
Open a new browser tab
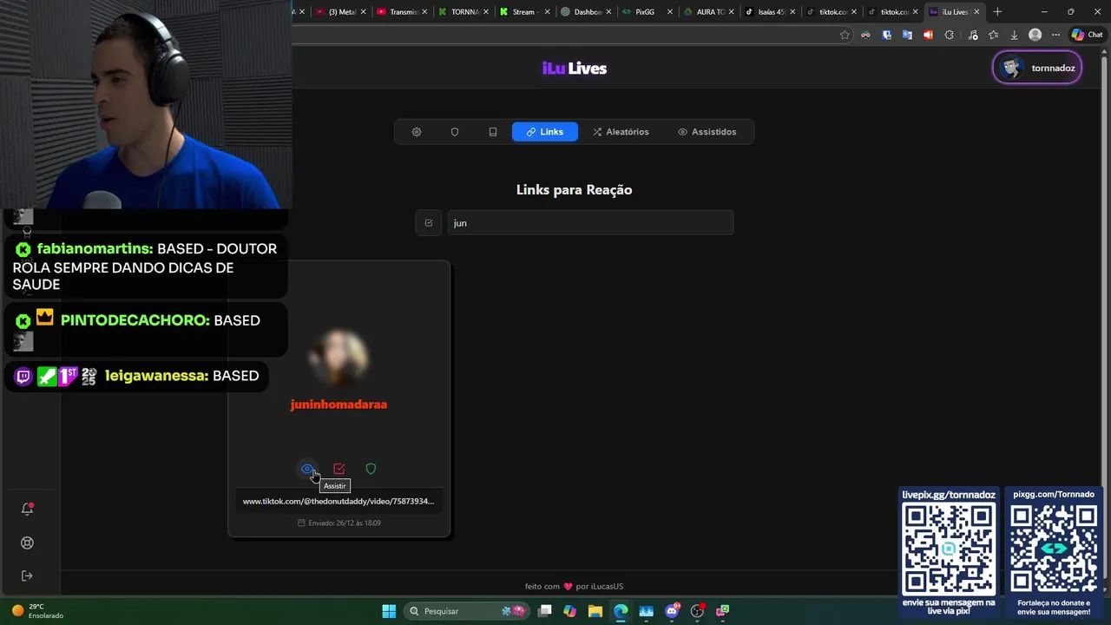(997, 12)
